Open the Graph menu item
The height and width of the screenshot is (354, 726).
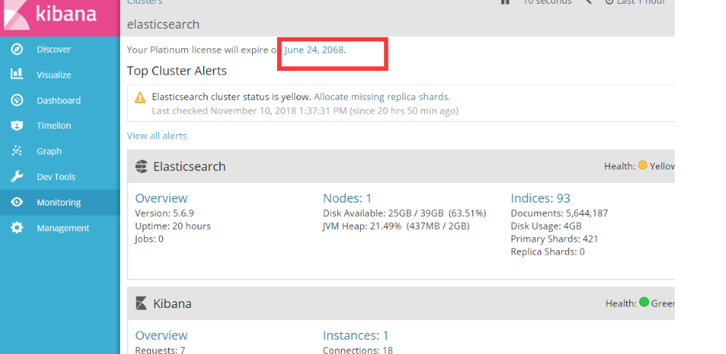(x=60, y=151)
